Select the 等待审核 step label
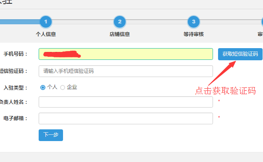Screen dimensions: 263x162 (194, 34)
